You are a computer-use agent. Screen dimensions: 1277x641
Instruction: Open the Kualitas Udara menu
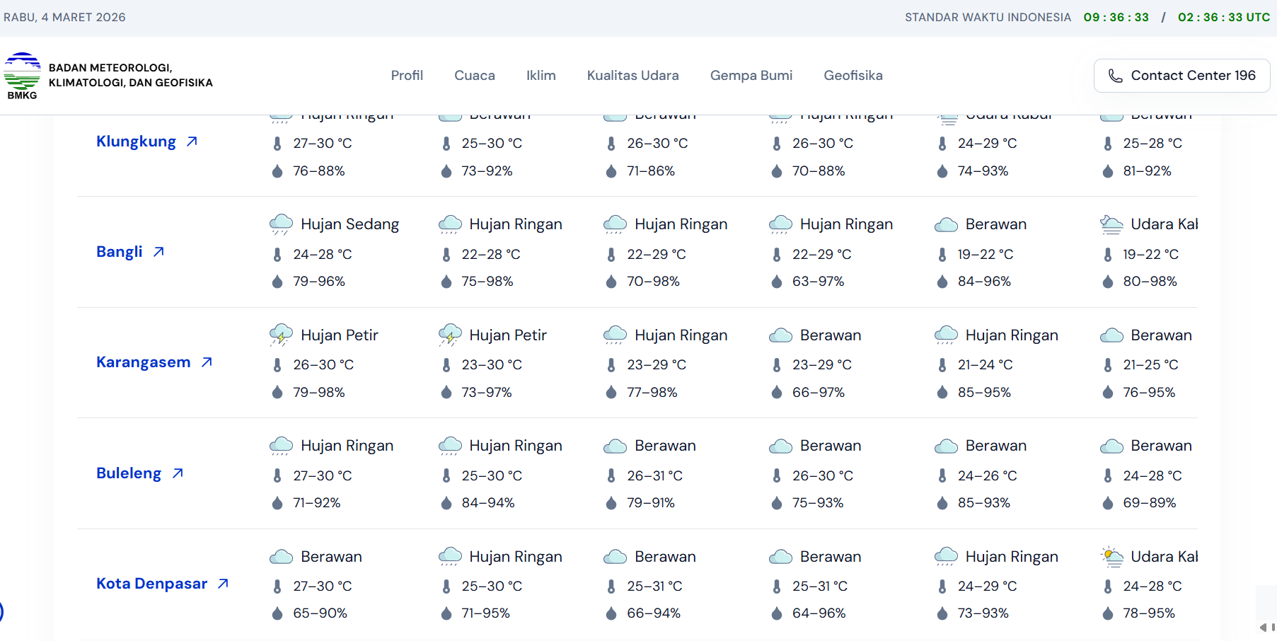[632, 76]
